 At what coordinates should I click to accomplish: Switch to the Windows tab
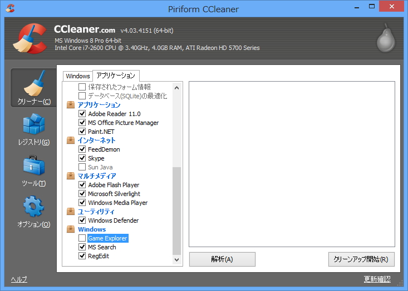(x=78, y=76)
